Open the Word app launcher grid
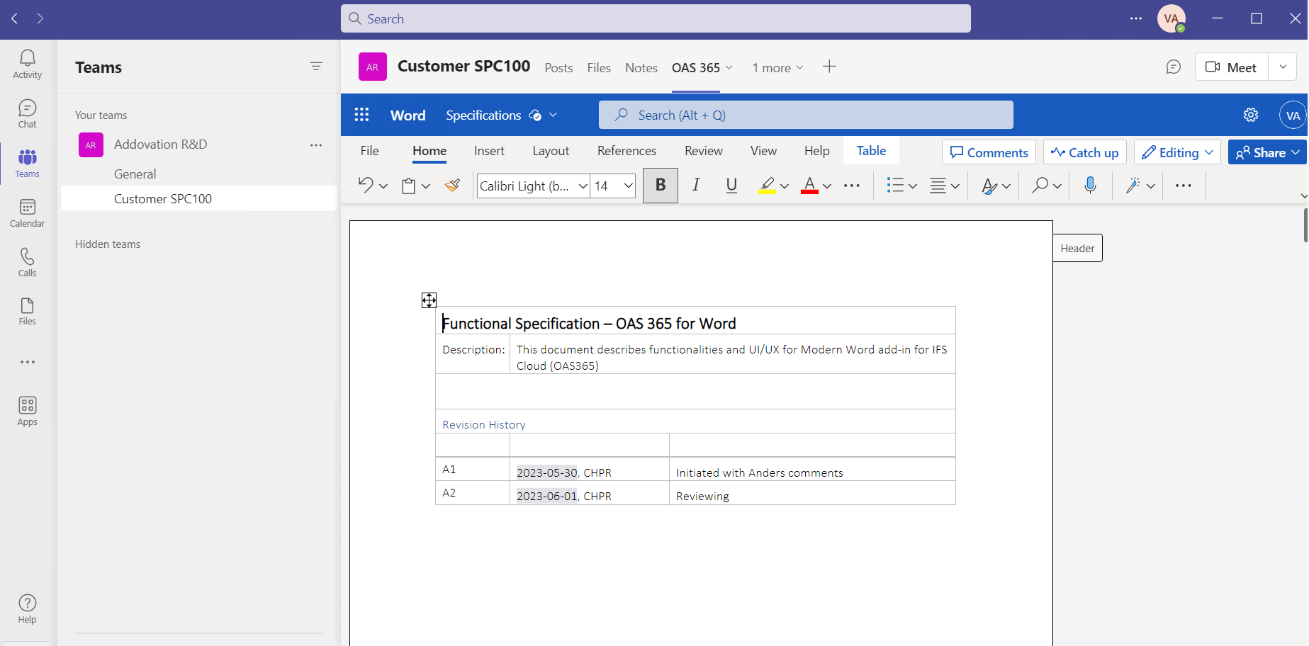The width and height of the screenshot is (1309, 646). click(361, 115)
